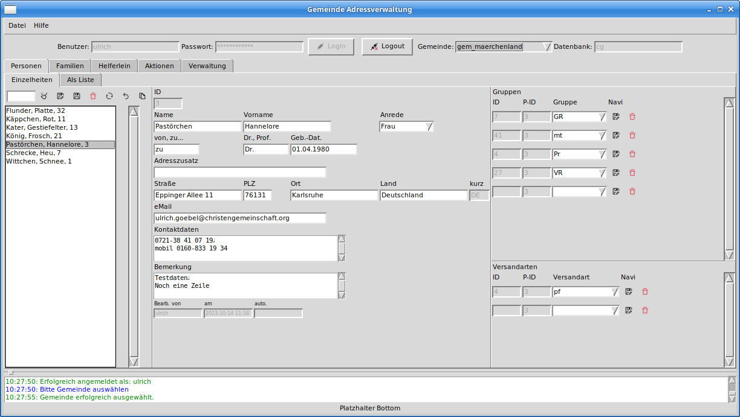Screen dimensions: 740x417
Task: Click the clear-filter broom icon in person toolbar
Action: pos(44,96)
